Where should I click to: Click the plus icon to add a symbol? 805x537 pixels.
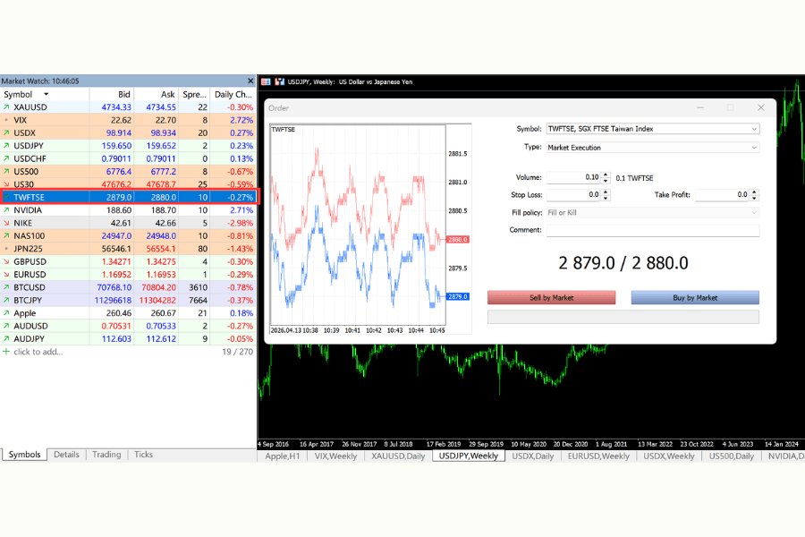click(7, 353)
